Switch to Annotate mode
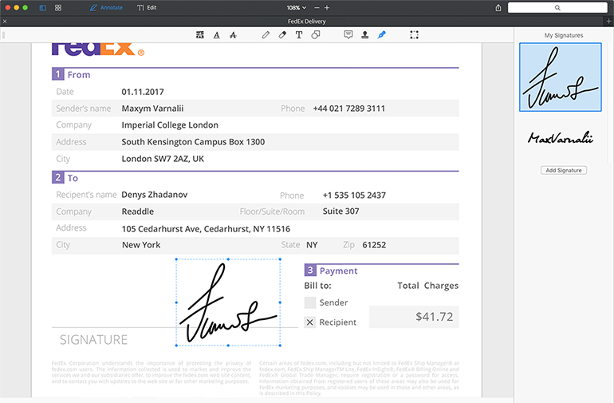614x403 pixels. tap(106, 8)
